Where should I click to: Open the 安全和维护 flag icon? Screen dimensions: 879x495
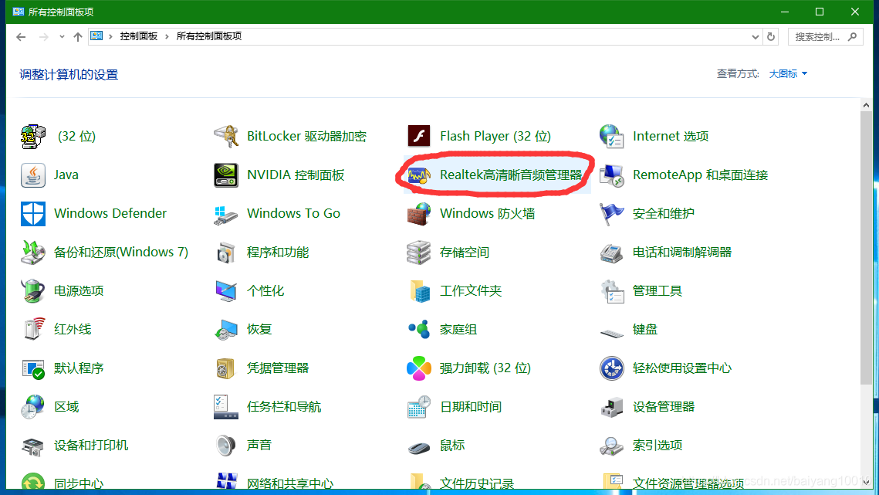(x=612, y=214)
